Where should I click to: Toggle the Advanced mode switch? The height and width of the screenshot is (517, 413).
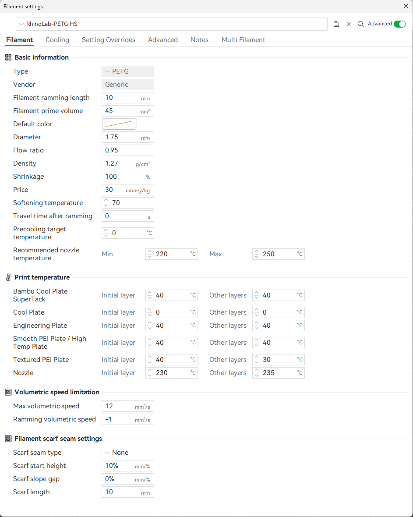click(x=399, y=24)
